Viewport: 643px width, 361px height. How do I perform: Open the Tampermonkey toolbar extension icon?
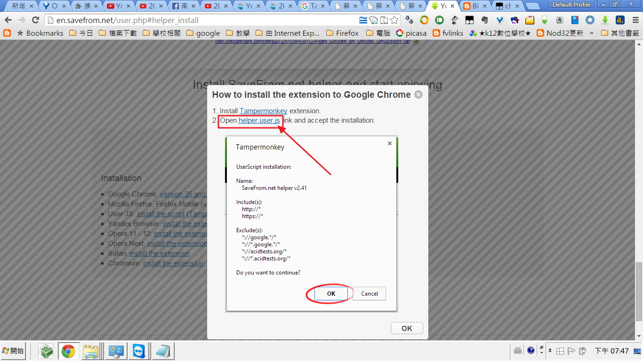469,20
